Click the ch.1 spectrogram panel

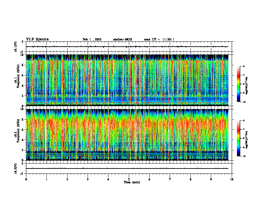[127, 80]
